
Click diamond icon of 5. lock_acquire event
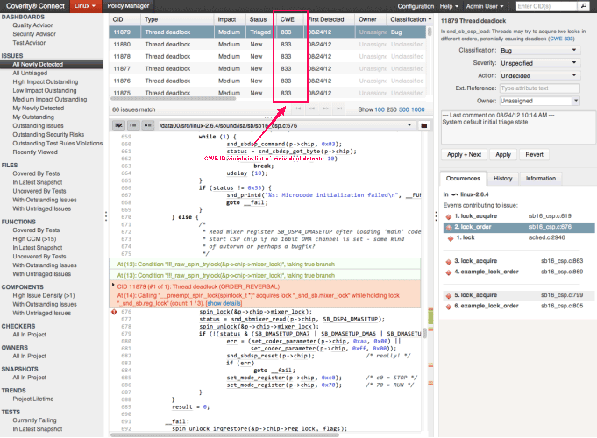coord(449,296)
